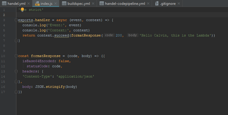Collapse the formatResponse fold on line 10
This screenshot has height=115, width=228.
16,56
